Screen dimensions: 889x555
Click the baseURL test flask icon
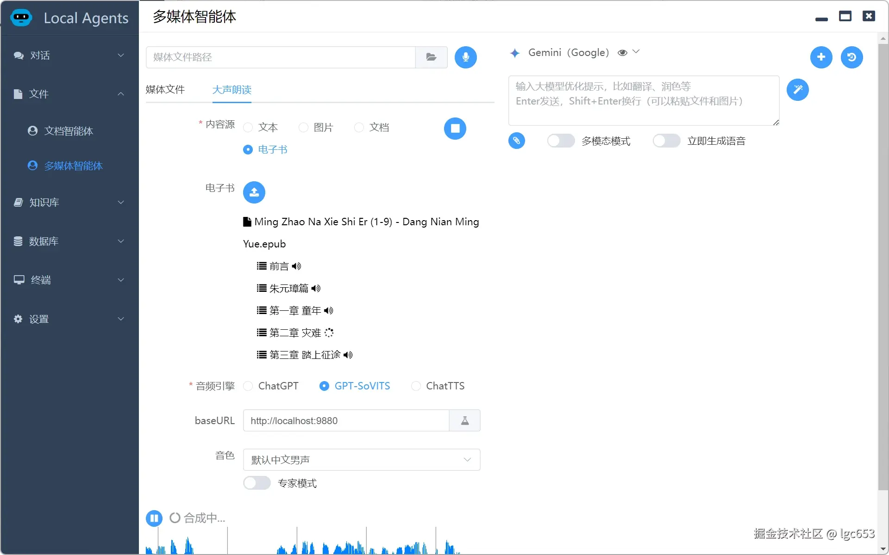click(464, 421)
